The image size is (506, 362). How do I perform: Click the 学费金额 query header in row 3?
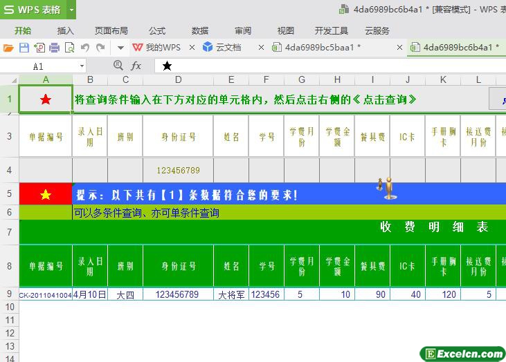[x=337, y=137]
